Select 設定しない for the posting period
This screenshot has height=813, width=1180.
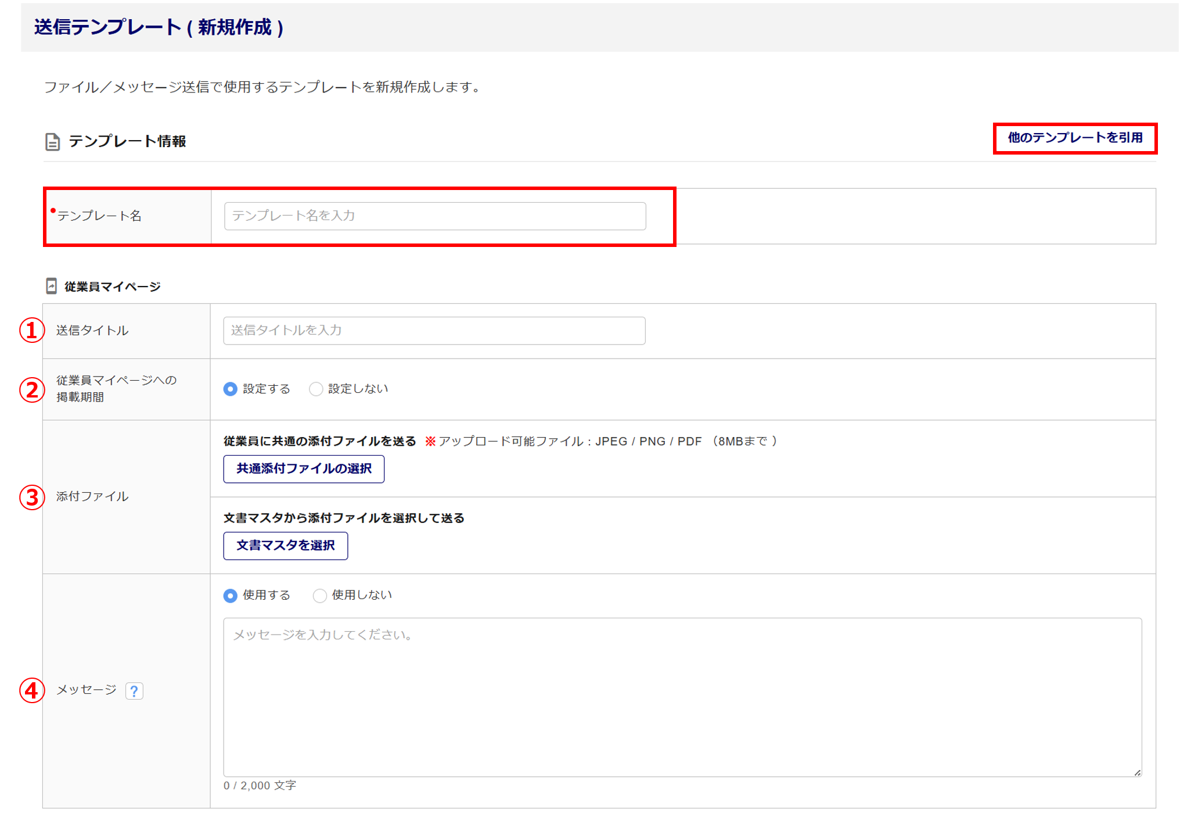pos(316,389)
